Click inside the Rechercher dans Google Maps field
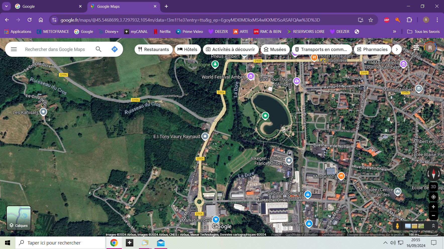The height and width of the screenshot is (249, 444). [x=55, y=49]
